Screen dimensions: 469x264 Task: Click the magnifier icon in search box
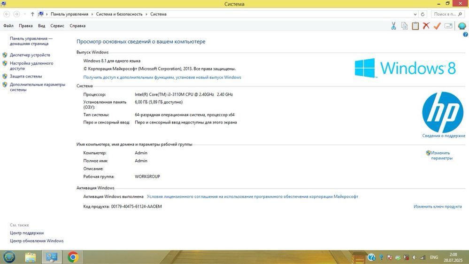coord(460,14)
